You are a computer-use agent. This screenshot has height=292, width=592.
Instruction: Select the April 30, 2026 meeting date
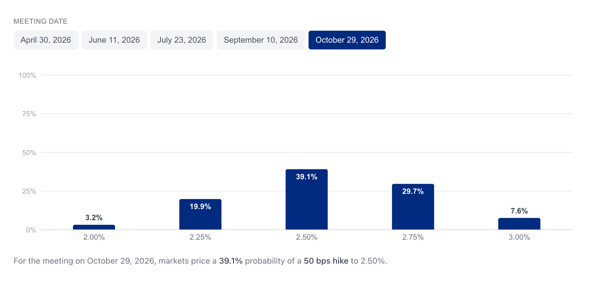pyautogui.click(x=45, y=40)
